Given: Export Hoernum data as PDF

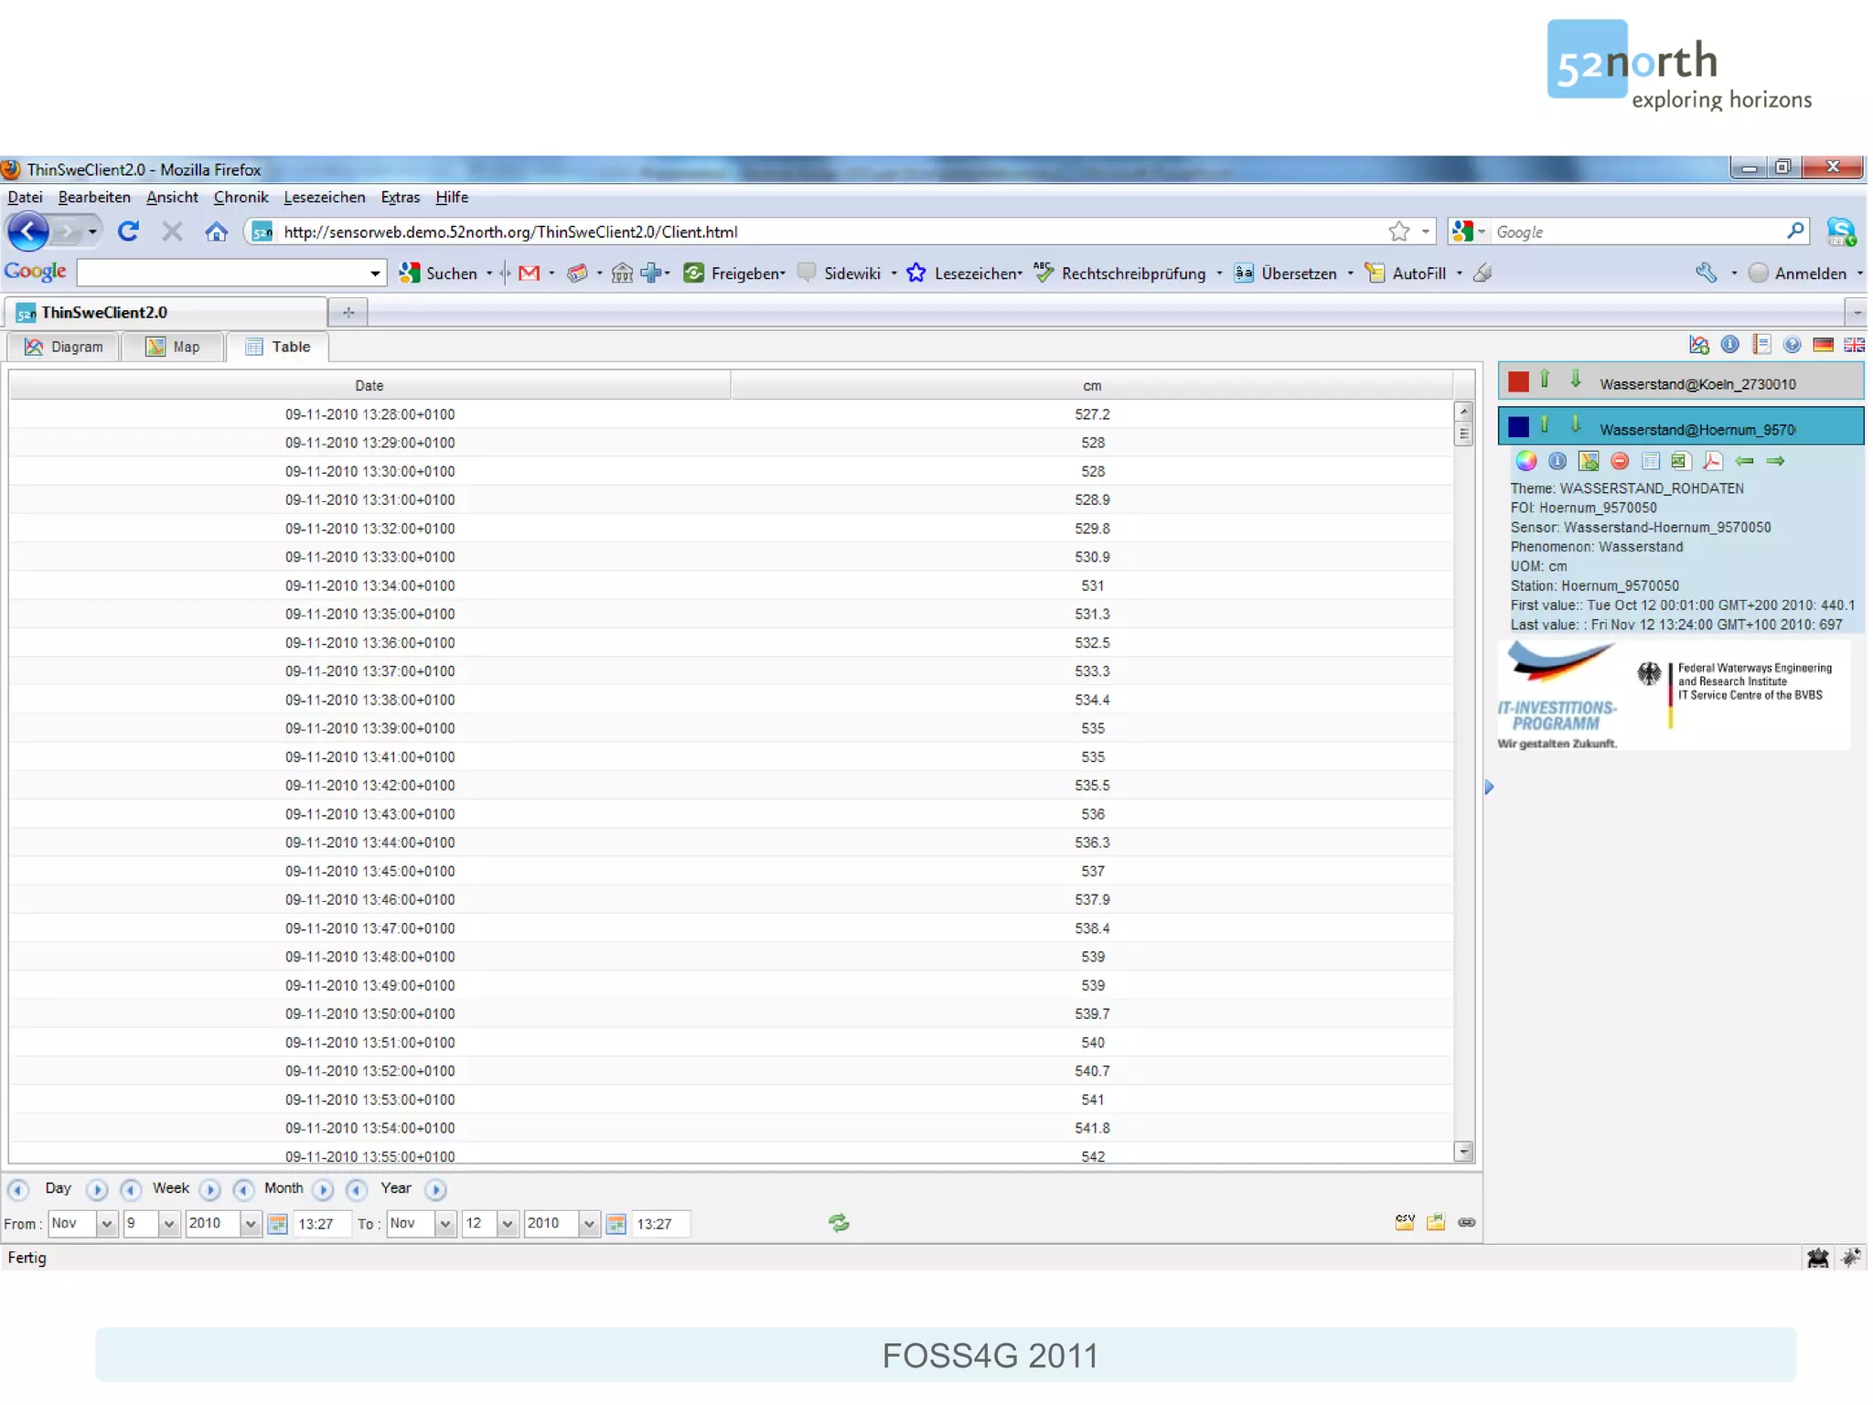Looking at the screenshot, I should 1712,461.
